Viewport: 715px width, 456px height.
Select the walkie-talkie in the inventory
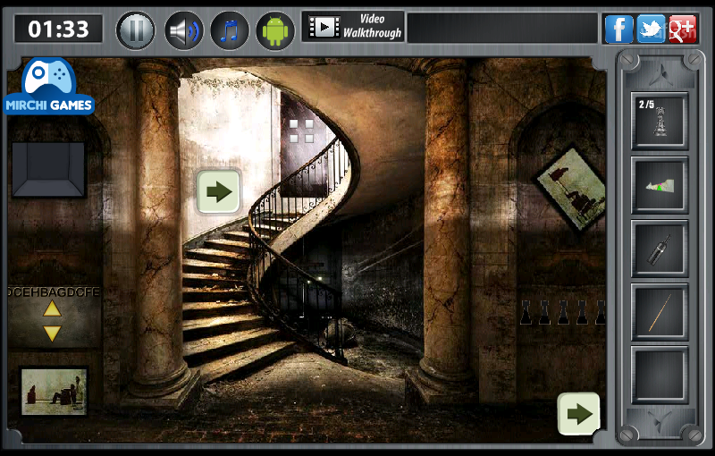pyautogui.click(x=660, y=249)
